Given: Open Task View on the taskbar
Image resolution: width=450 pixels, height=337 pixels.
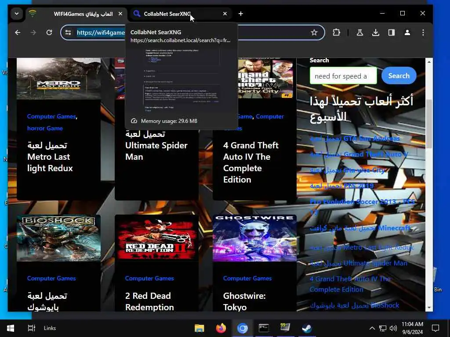Looking at the screenshot, I should pos(31,328).
